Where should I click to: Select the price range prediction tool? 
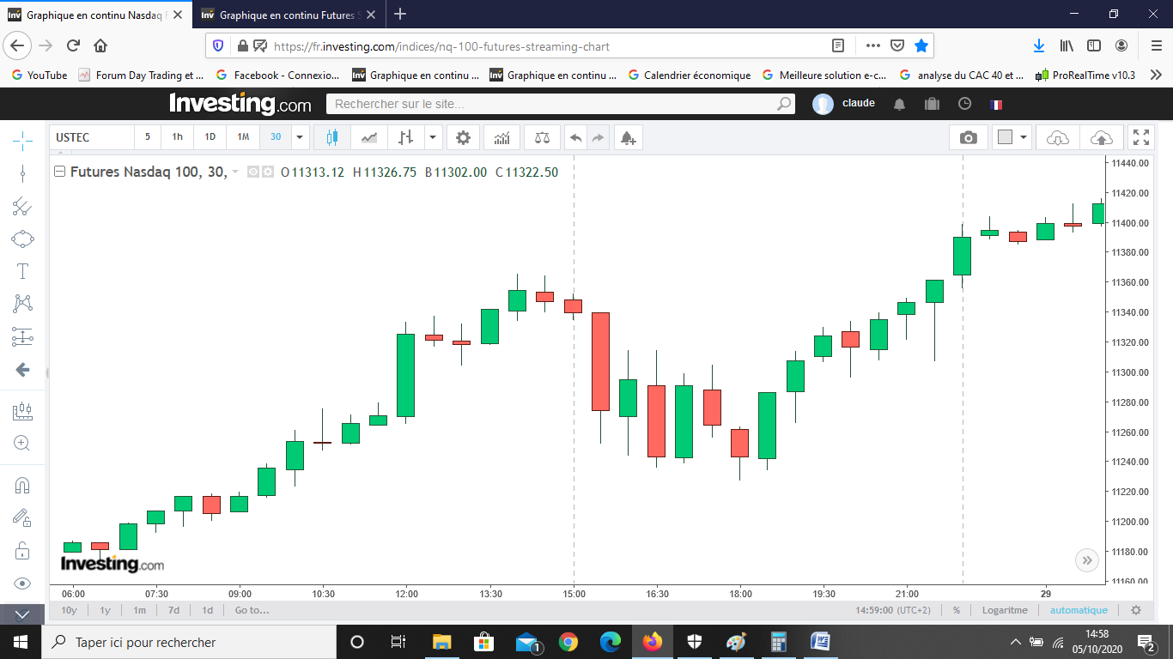tap(22, 337)
